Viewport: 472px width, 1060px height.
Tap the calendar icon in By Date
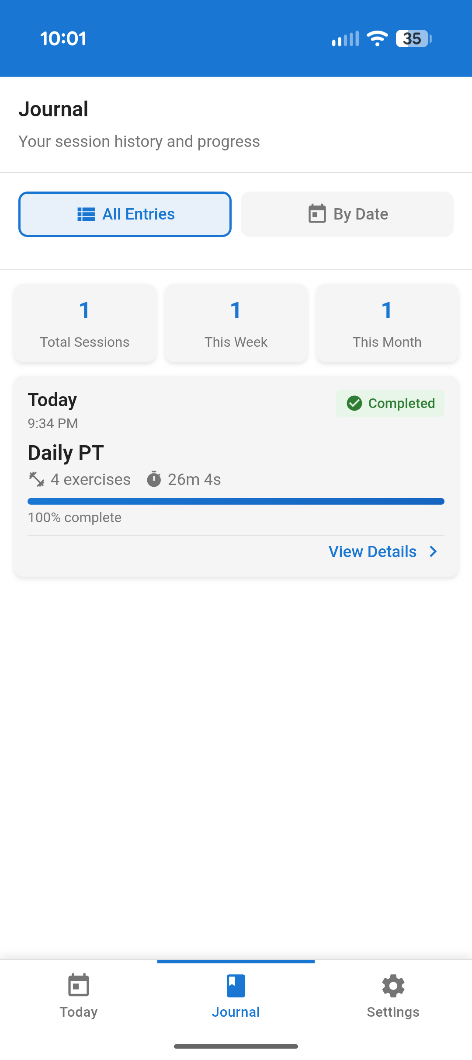[x=317, y=214]
